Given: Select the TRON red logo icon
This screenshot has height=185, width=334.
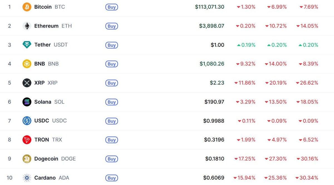Looking at the screenshot, I should pyautogui.click(x=27, y=140).
